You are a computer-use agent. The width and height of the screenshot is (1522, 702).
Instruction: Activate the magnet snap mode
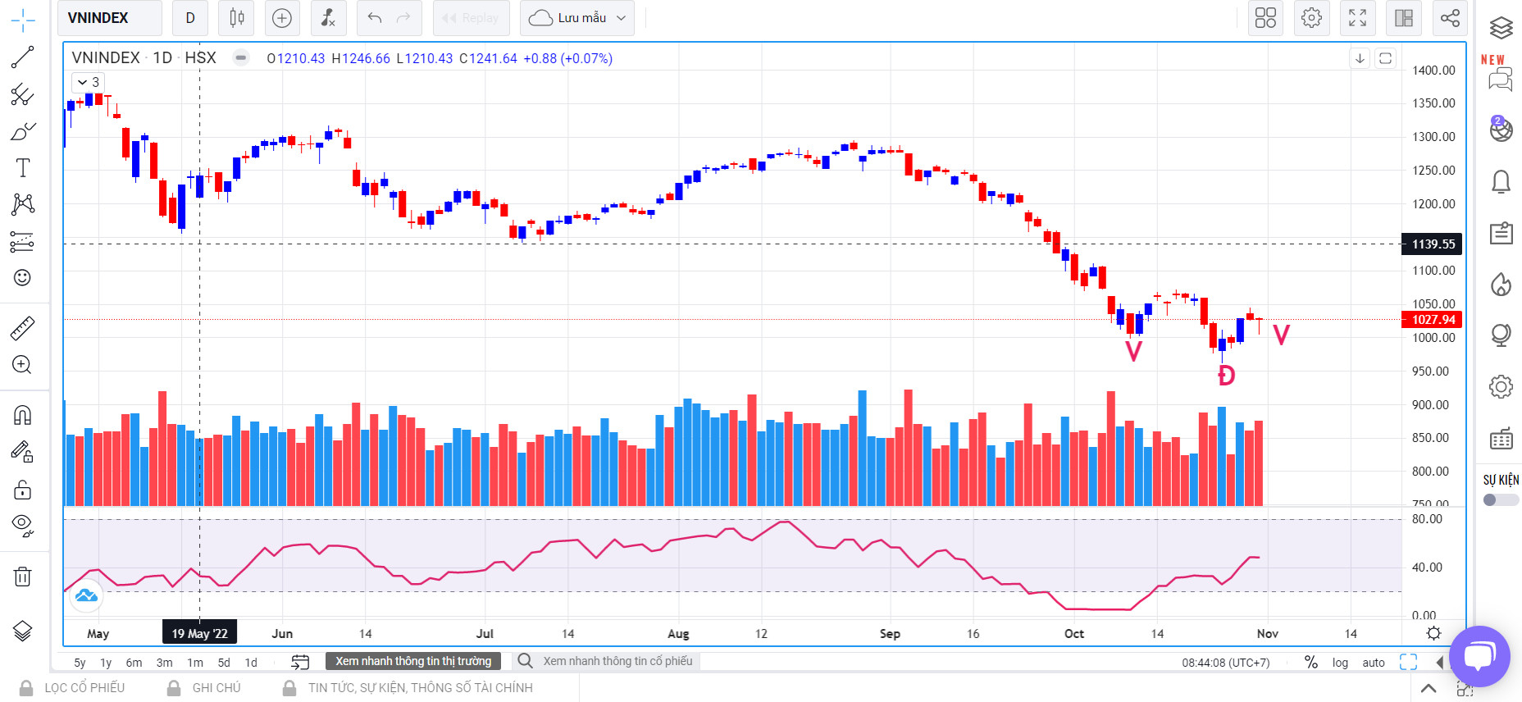(x=22, y=415)
